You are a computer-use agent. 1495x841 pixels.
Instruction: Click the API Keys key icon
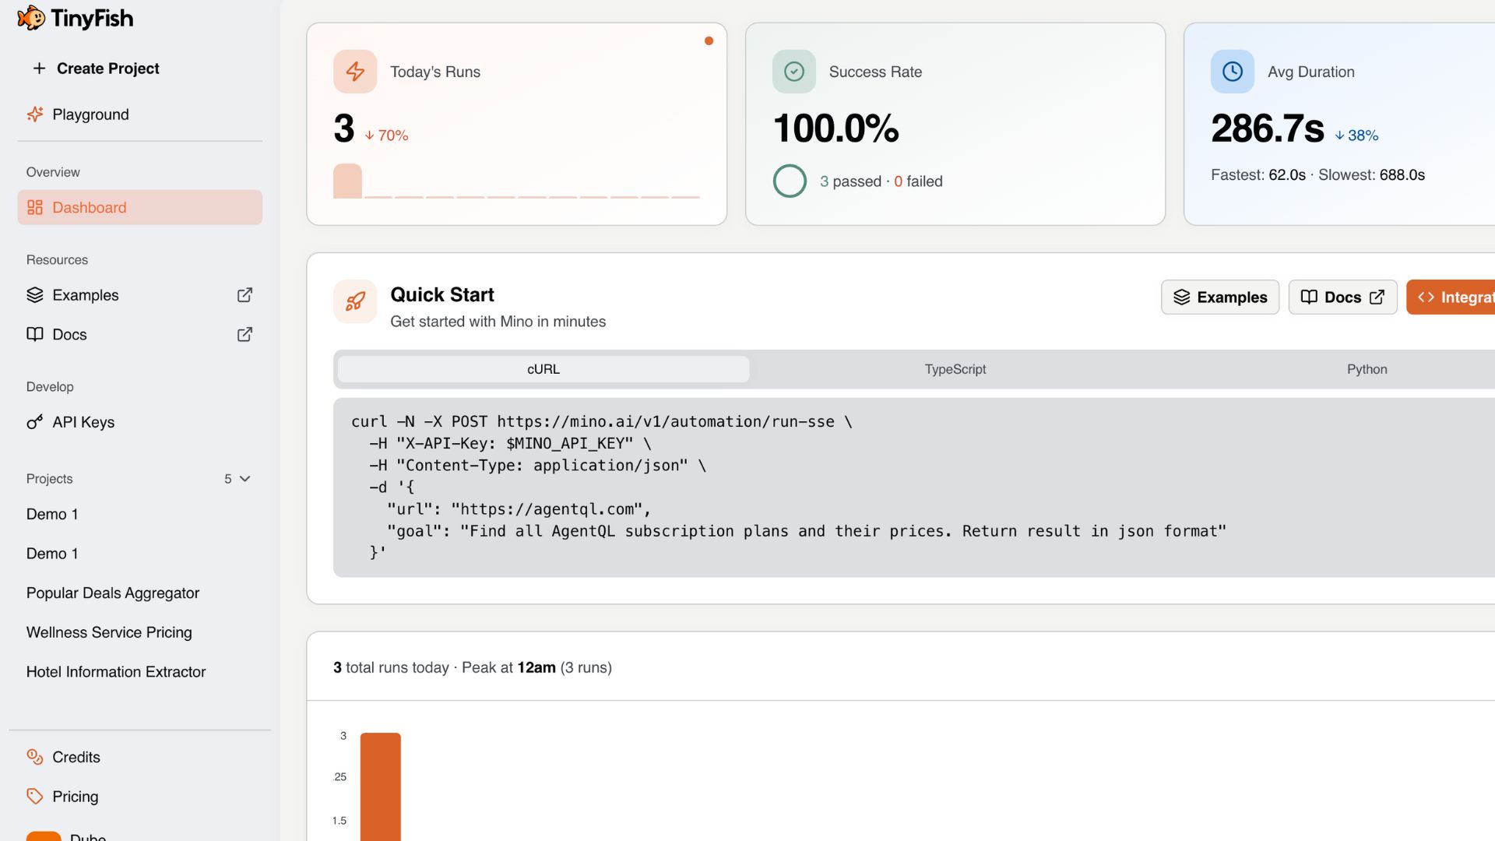[35, 422]
